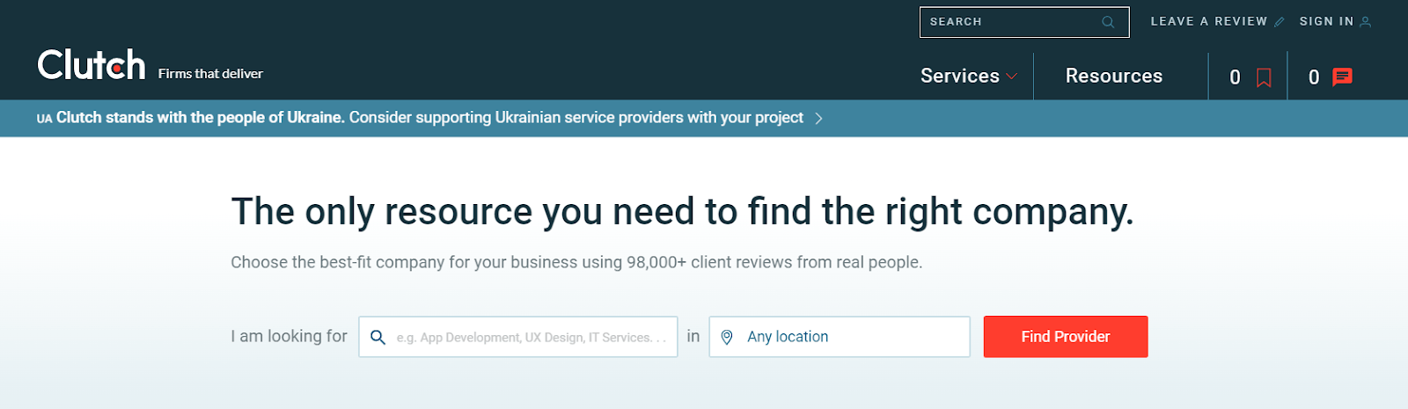Open the red bookmark shortlist icon
Viewport: 1408px width, 409px height.
pyautogui.click(x=1264, y=77)
